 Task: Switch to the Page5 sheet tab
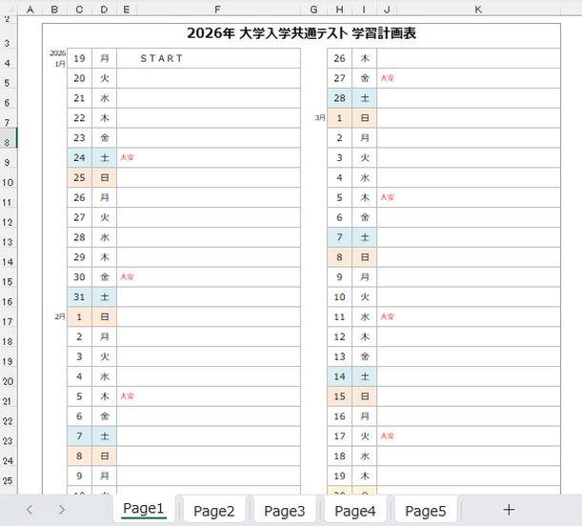[426, 511]
